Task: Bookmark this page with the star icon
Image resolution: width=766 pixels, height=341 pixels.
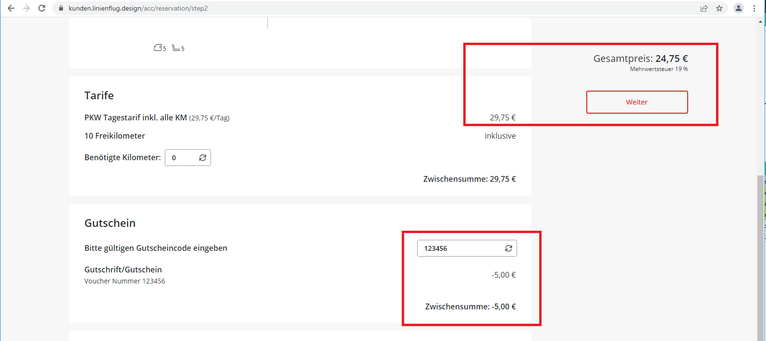Action: pyautogui.click(x=719, y=8)
